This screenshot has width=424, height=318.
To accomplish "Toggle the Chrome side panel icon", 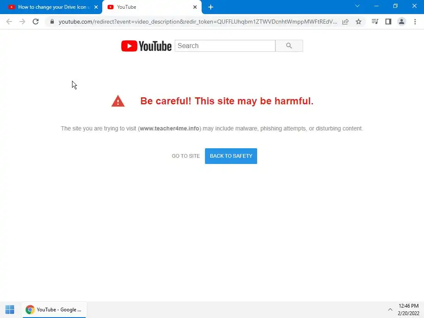I will tap(388, 22).
